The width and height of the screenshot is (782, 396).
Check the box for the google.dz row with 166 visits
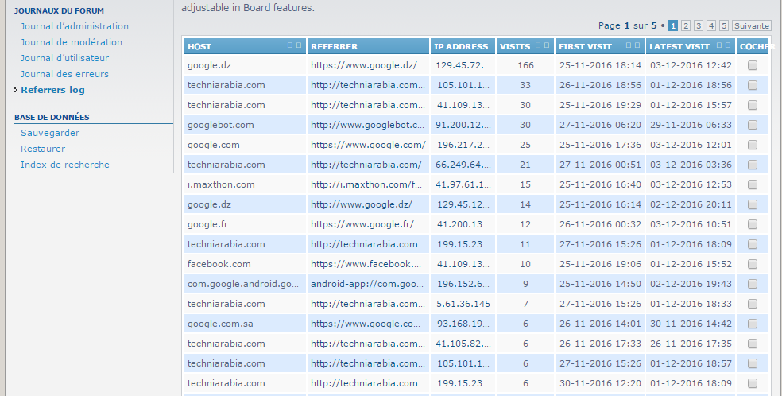point(753,65)
